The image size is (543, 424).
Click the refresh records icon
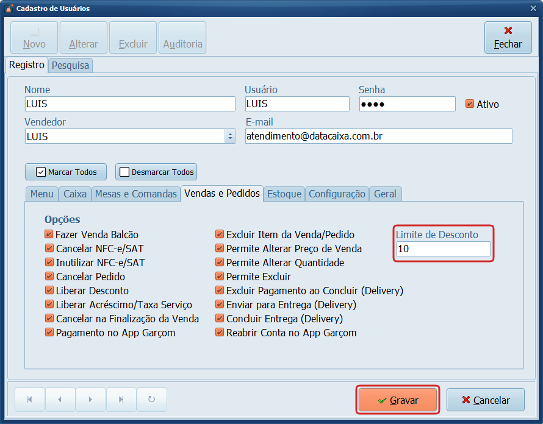pos(151,400)
